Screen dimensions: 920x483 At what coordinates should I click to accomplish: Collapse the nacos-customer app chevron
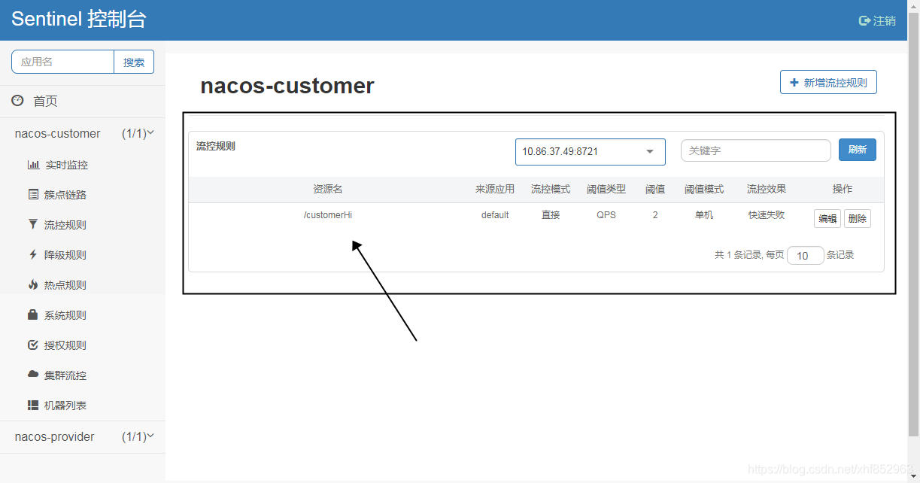pos(150,132)
